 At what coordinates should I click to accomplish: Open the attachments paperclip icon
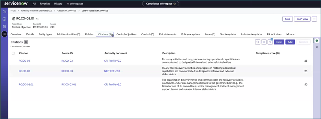[317, 47]
